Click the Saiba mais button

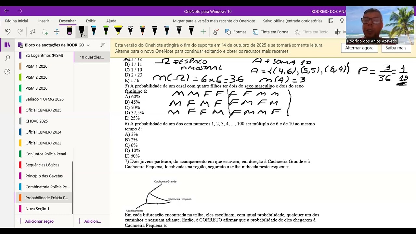[x=396, y=48]
